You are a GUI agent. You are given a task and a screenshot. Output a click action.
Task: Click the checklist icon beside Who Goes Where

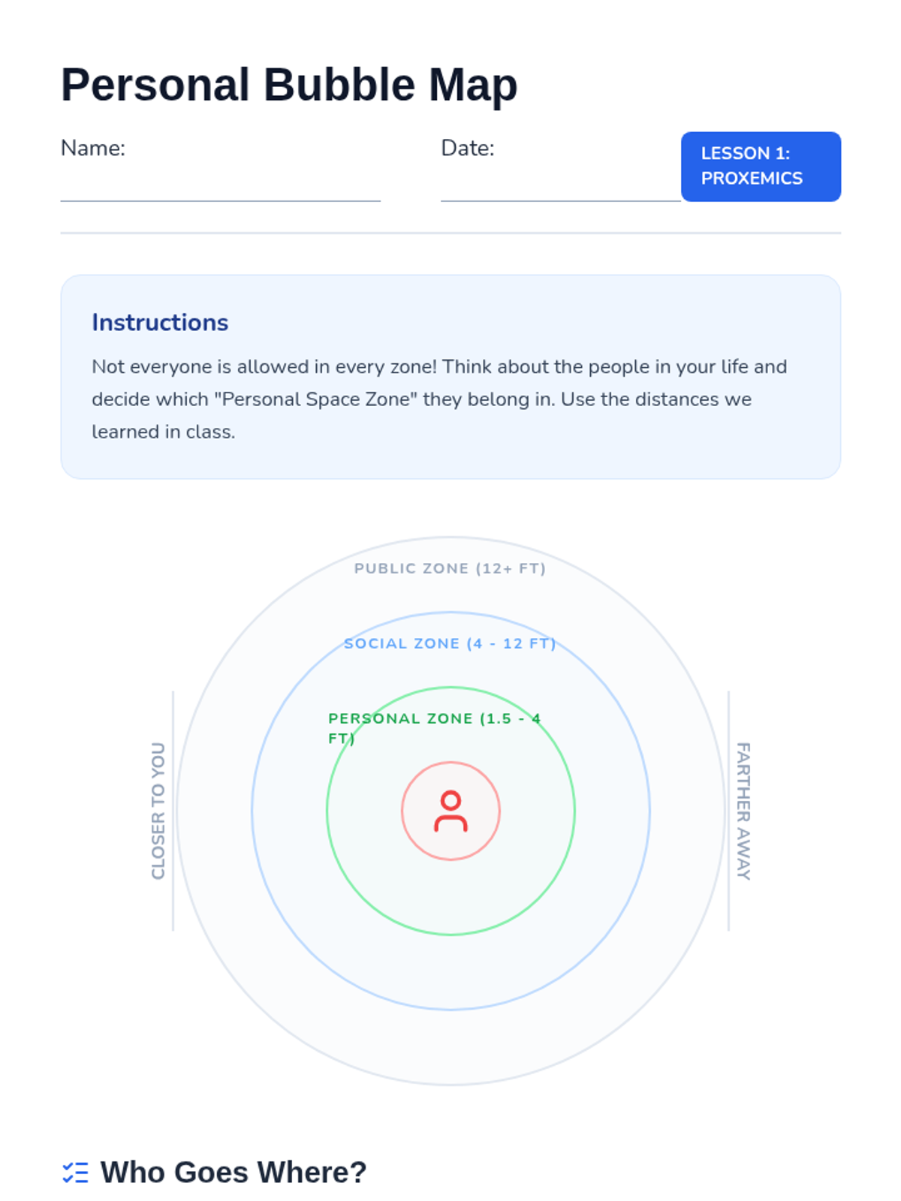75,1172
